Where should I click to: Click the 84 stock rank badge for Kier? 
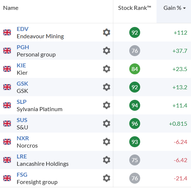[x=135, y=69]
